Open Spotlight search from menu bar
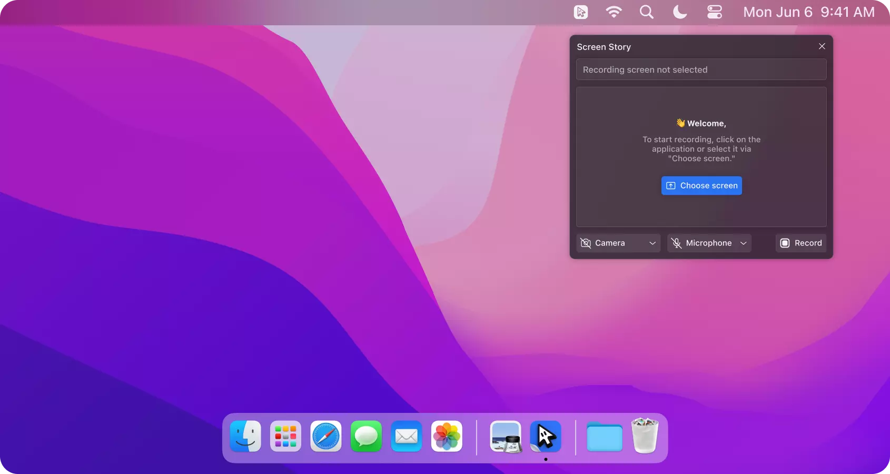Viewport: 890px width, 474px height. [646, 12]
